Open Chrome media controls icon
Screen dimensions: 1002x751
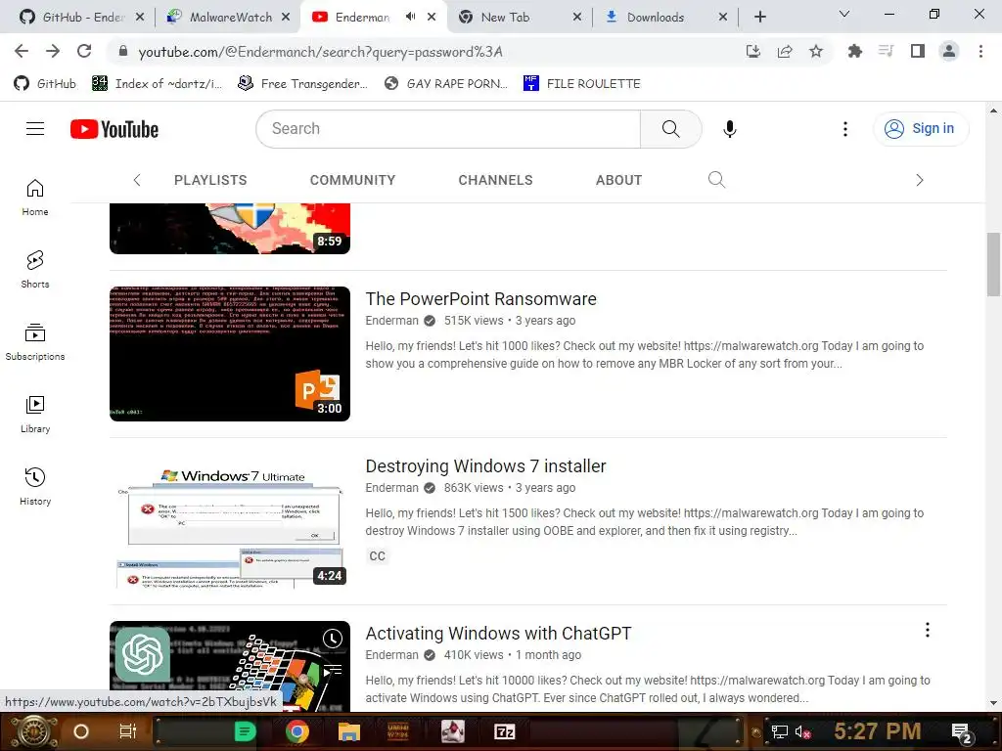tap(886, 51)
